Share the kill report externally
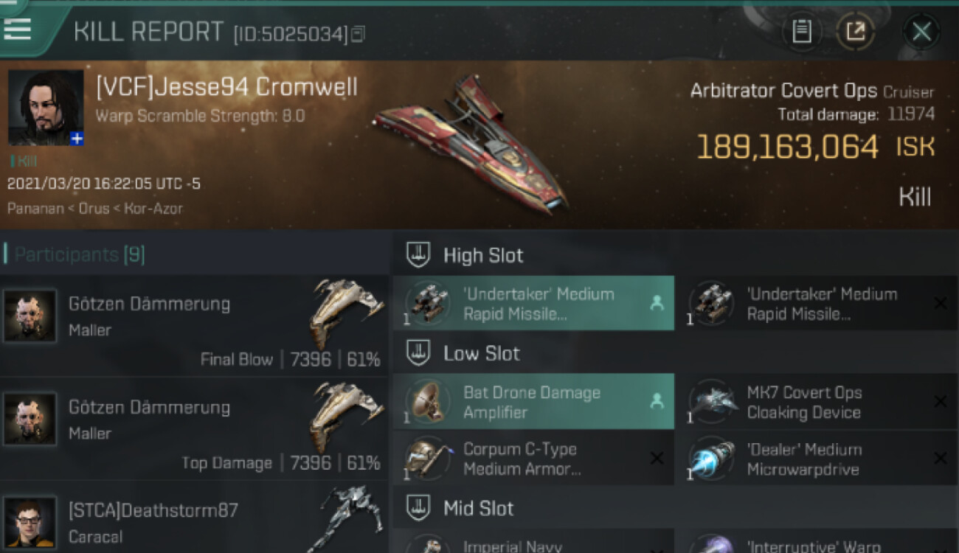The height and width of the screenshot is (553, 959). click(x=855, y=32)
